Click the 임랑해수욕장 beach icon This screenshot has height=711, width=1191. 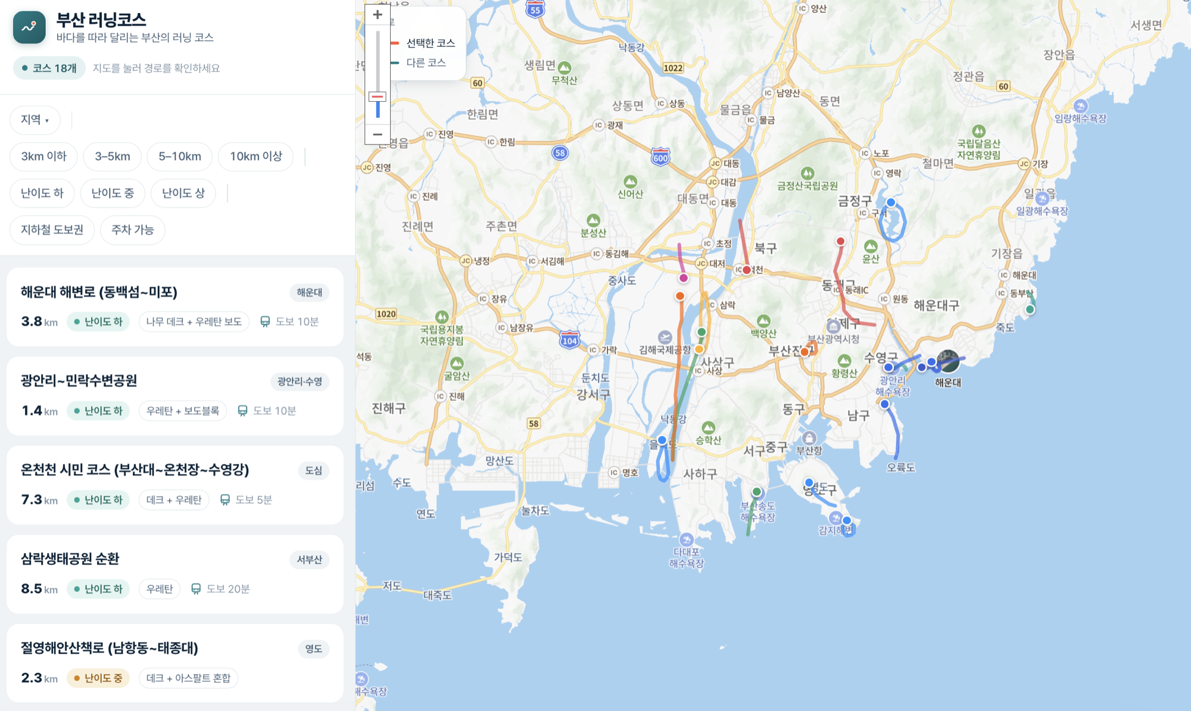pos(1080,106)
